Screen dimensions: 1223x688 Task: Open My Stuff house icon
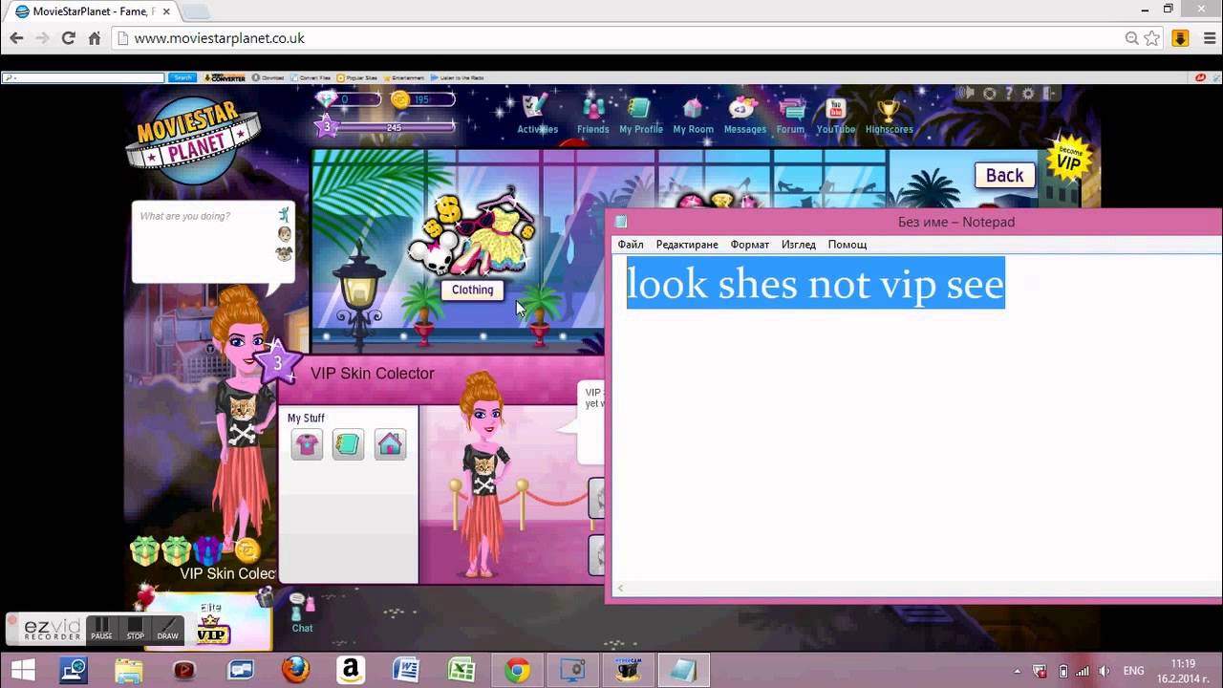point(389,444)
